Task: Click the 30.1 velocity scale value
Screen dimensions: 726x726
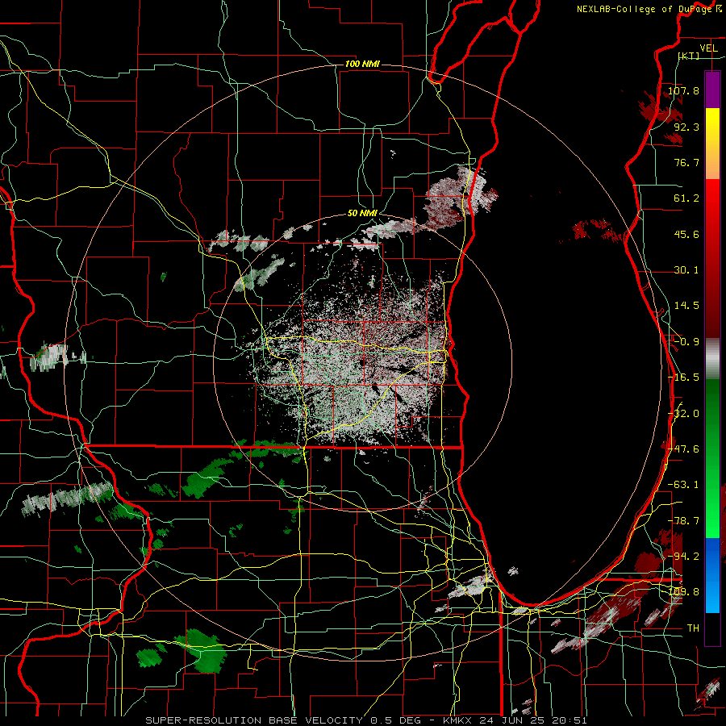Action: coord(686,270)
